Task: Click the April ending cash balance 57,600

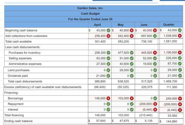Action: [x=100, y=121]
